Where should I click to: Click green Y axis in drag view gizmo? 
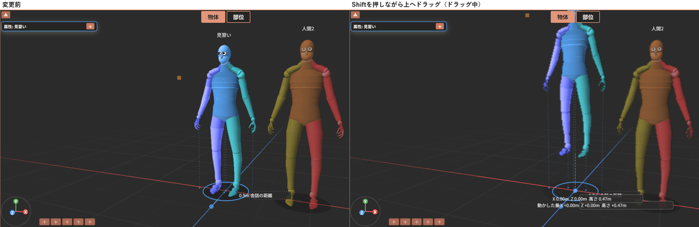click(x=365, y=201)
